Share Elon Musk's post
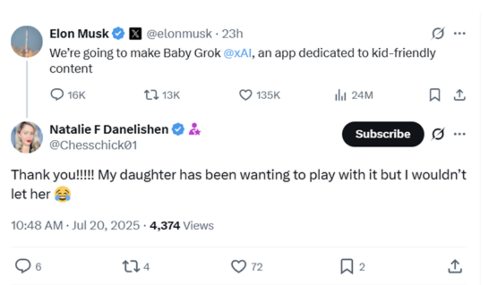The width and height of the screenshot is (483, 285). [x=459, y=95]
